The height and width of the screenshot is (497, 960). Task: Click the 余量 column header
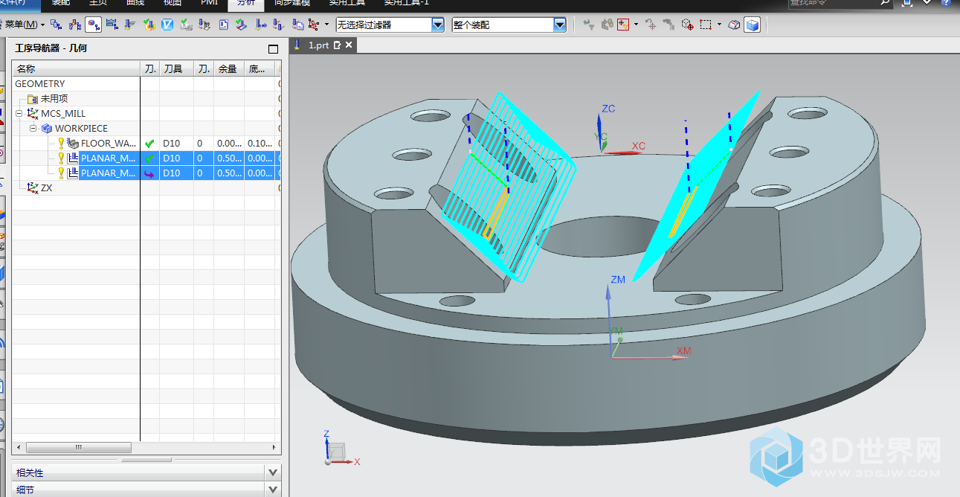click(229, 69)
